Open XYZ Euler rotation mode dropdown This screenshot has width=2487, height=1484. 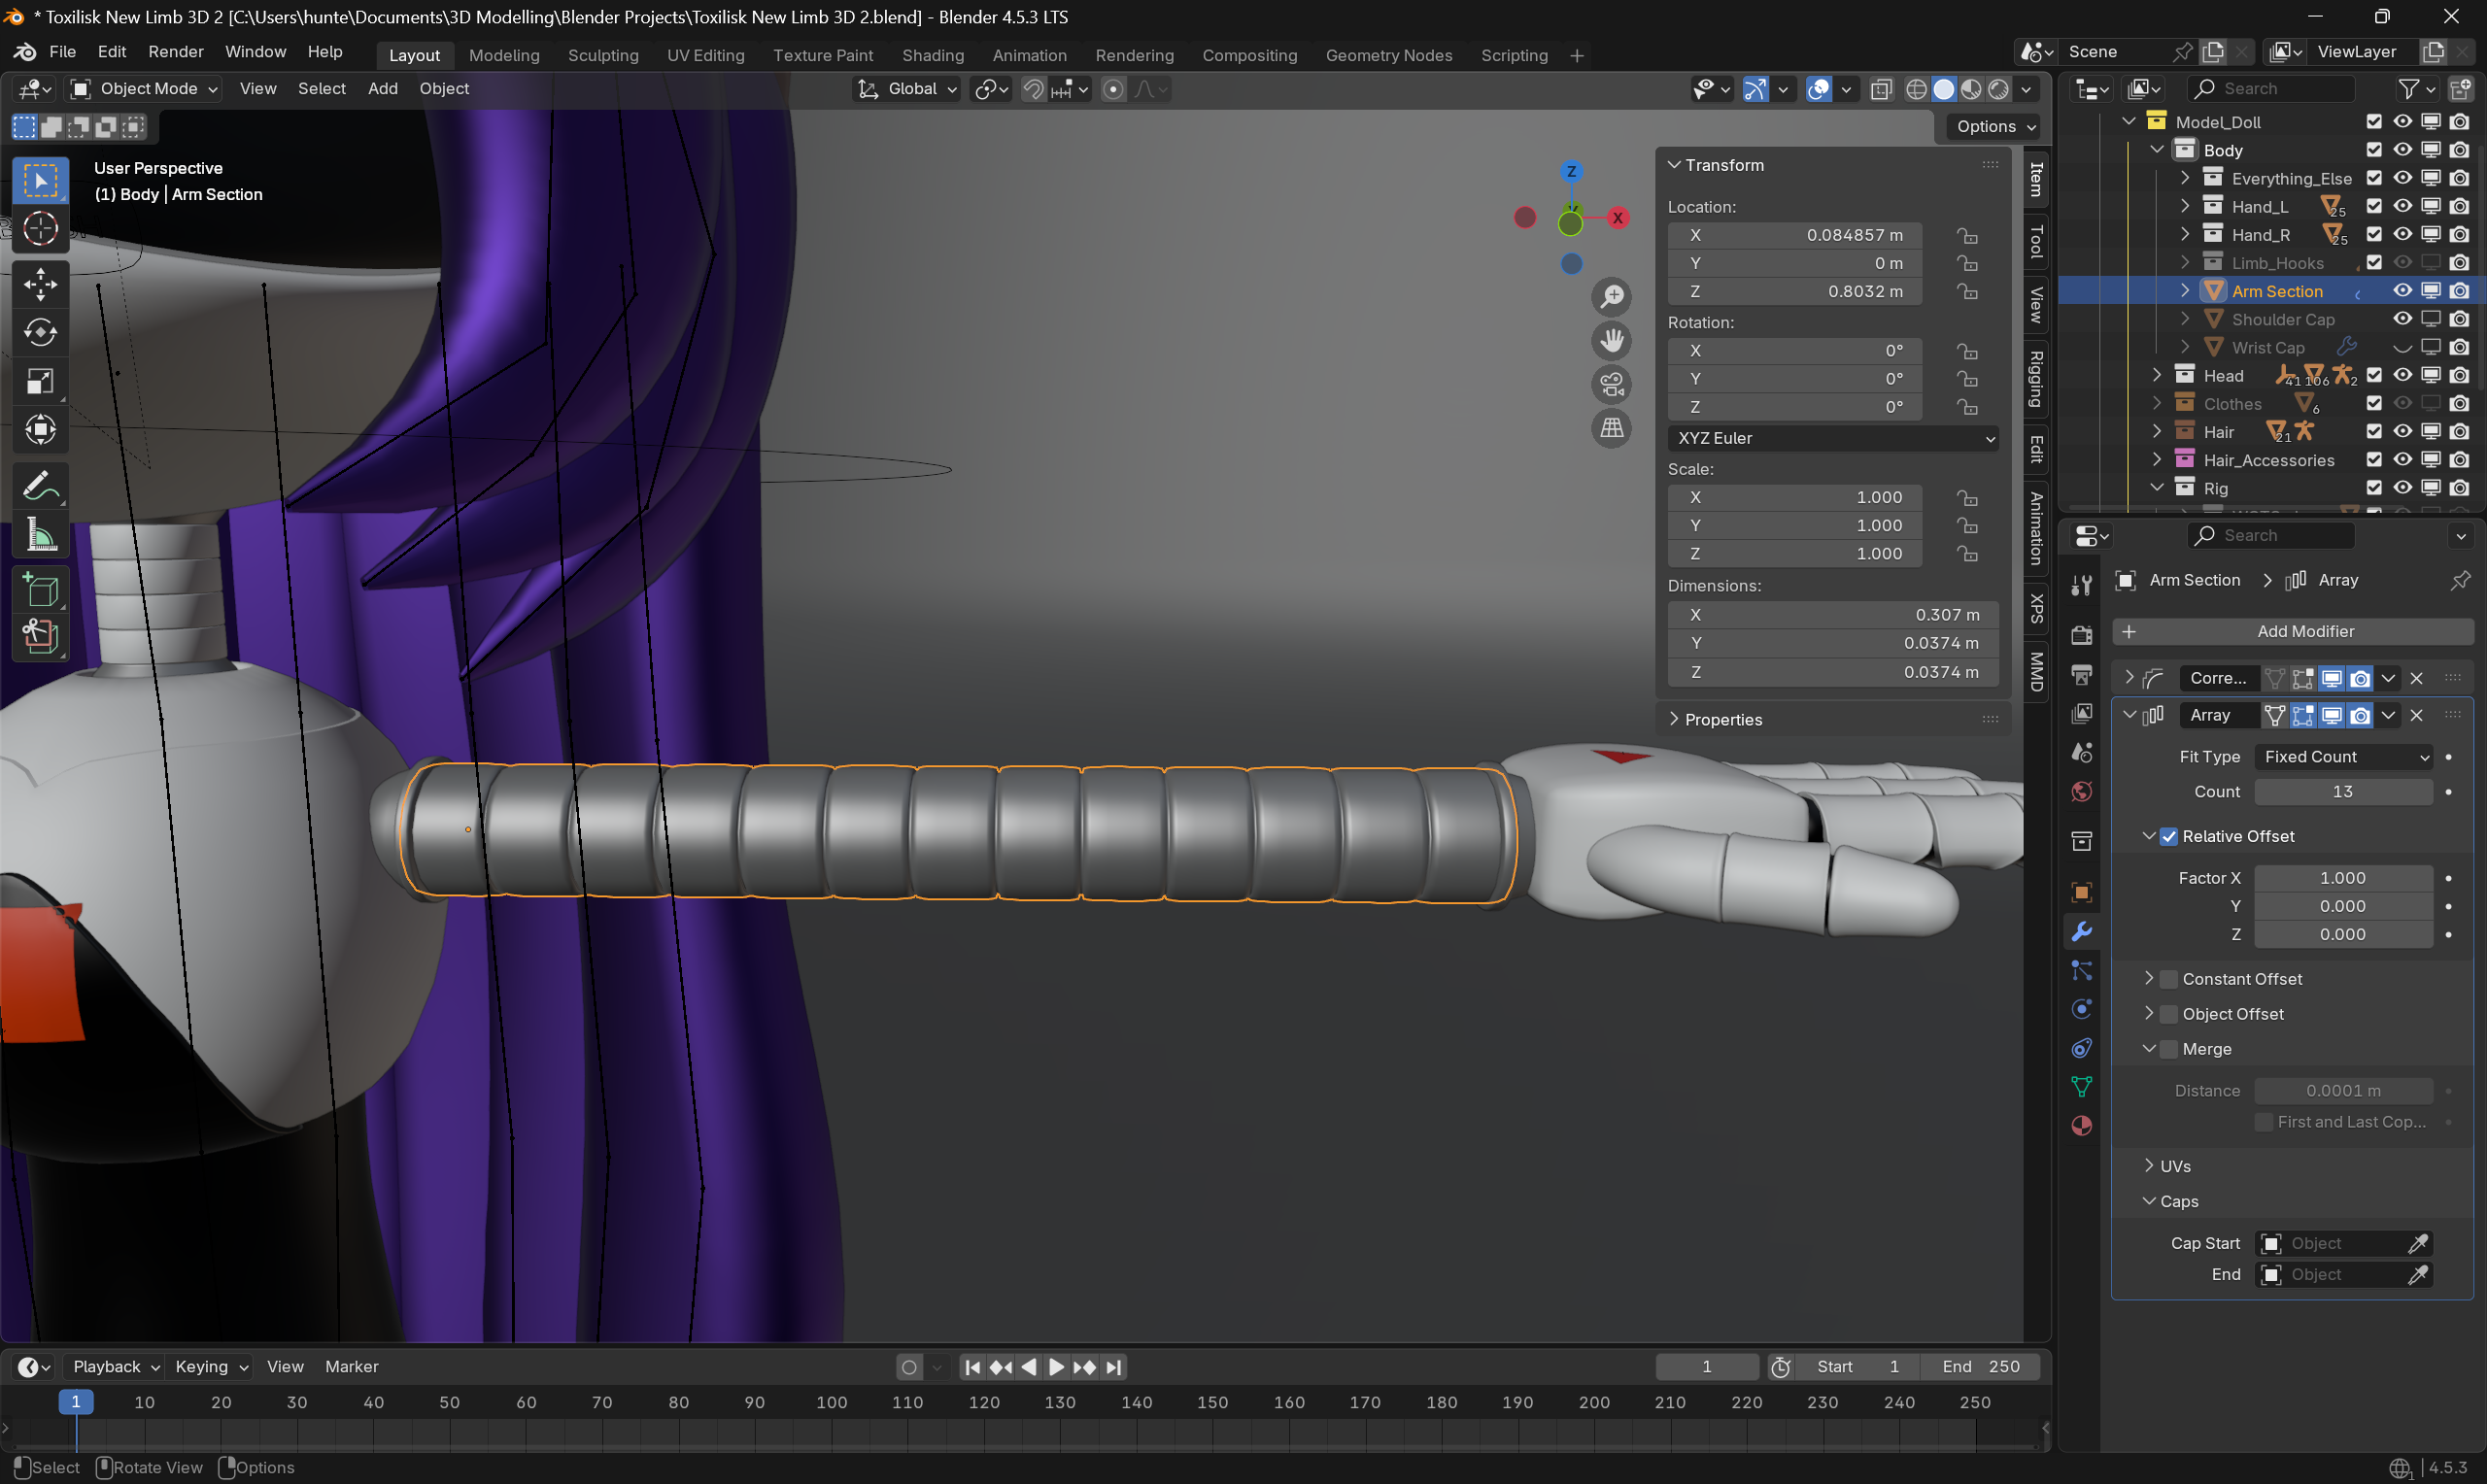point(1831,438)
